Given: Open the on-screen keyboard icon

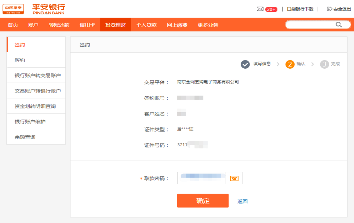Looking at the screenshot, I should pyautogui.click(x=234, y=178).
